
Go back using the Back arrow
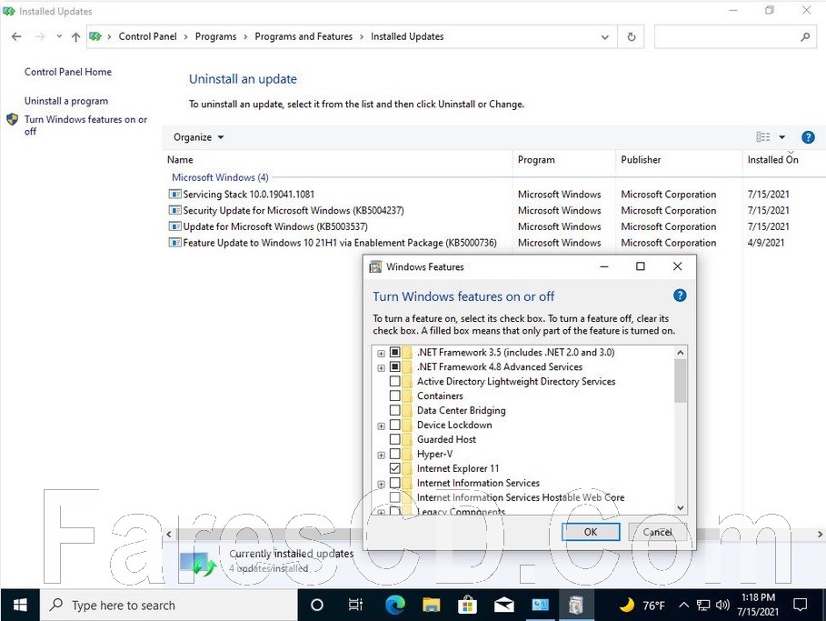click(16, 36)
